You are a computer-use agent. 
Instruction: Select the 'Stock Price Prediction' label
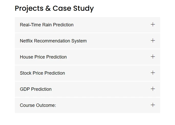pos(43,73)
